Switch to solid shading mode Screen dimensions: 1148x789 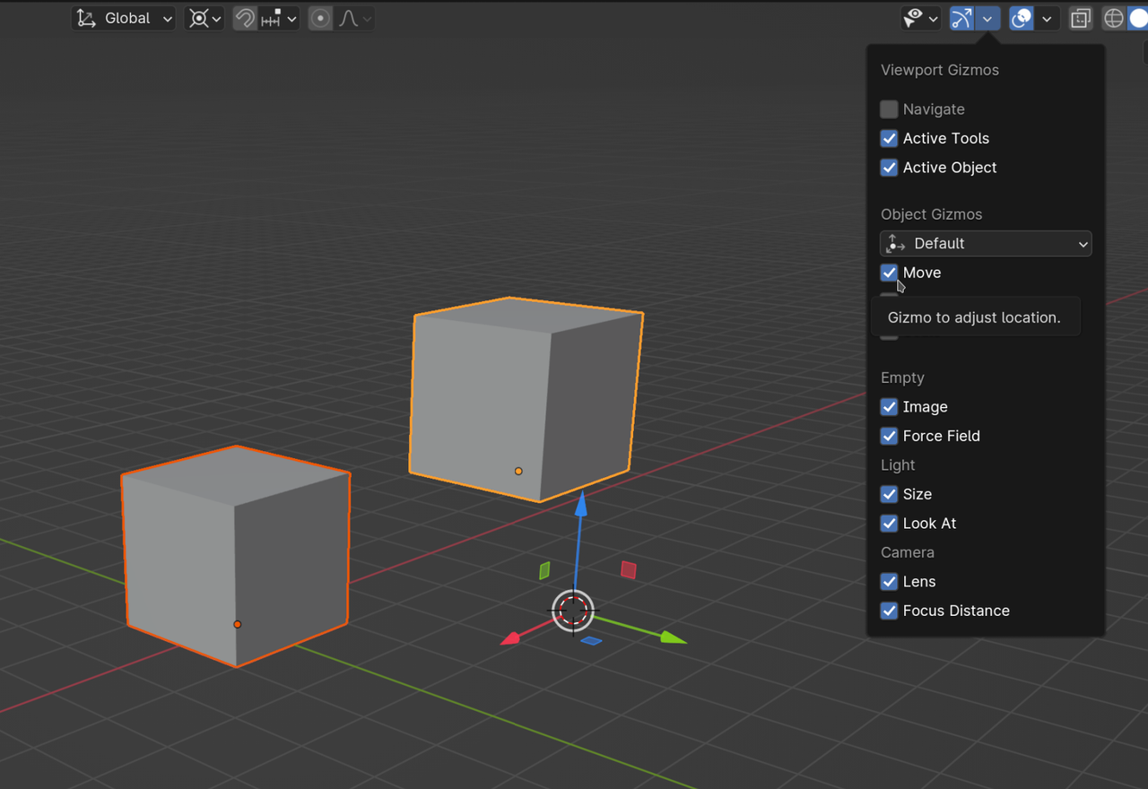(1139, 19)
